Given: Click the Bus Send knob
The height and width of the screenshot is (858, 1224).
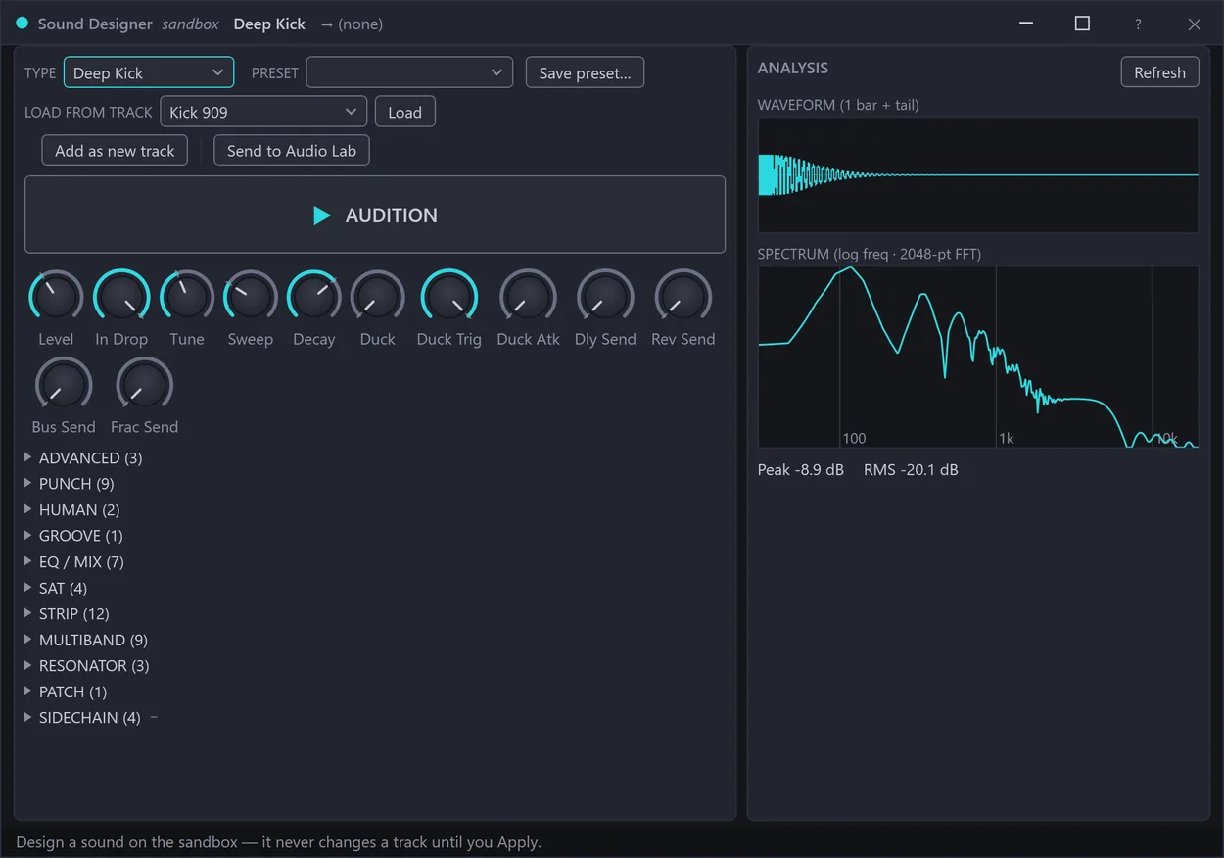Looking at the screenshot, I should (64, 385).
